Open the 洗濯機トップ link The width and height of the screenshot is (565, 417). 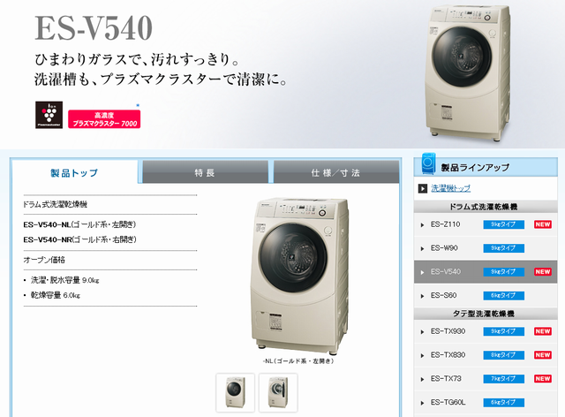click(x=451, y=188)
